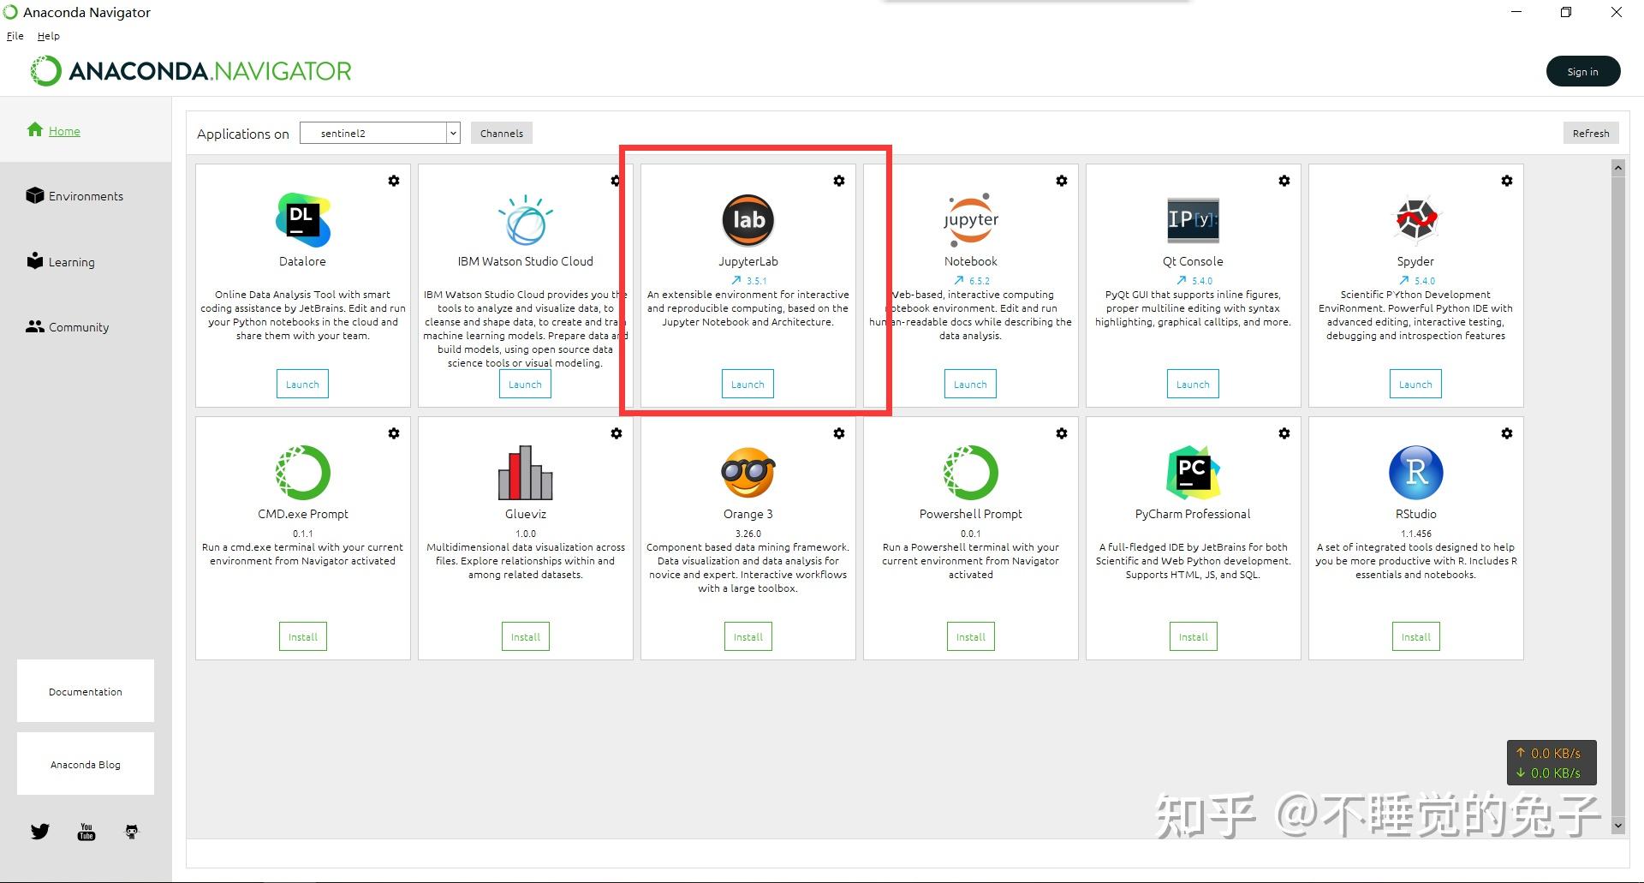Click the Sign in button
The image size is (1644, 883).
coord(1583,71)
